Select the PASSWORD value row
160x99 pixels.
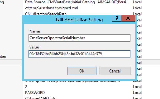(x=35, y=93)
